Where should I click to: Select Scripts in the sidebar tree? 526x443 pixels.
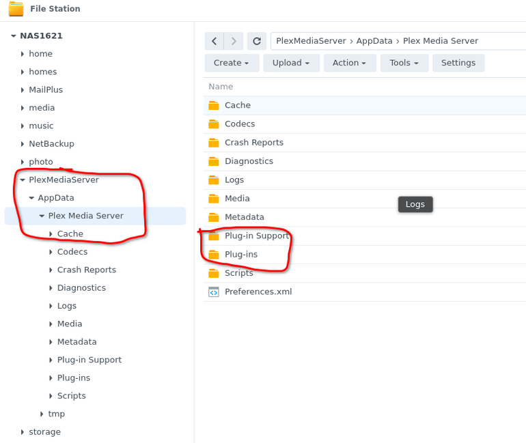[72, 396]
